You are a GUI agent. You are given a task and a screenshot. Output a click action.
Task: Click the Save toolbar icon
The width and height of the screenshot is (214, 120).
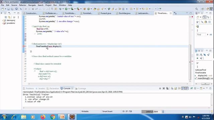8,9
